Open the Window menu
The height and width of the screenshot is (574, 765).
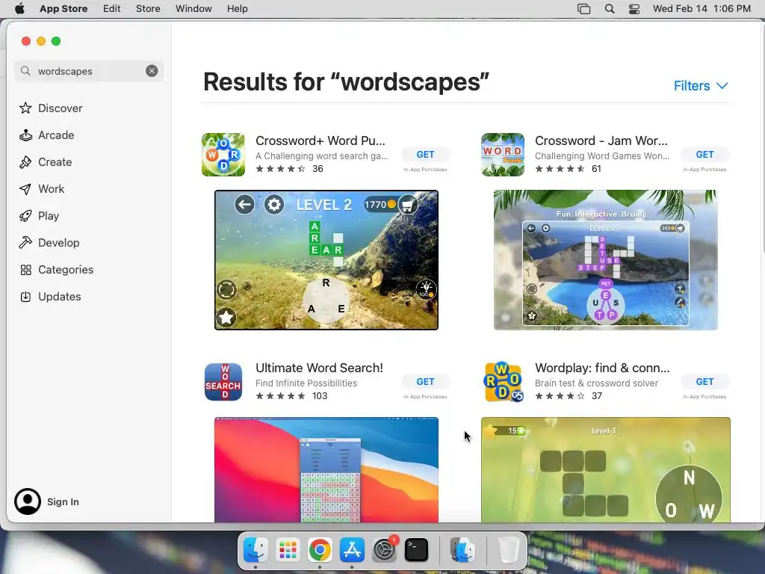point(193,9)
